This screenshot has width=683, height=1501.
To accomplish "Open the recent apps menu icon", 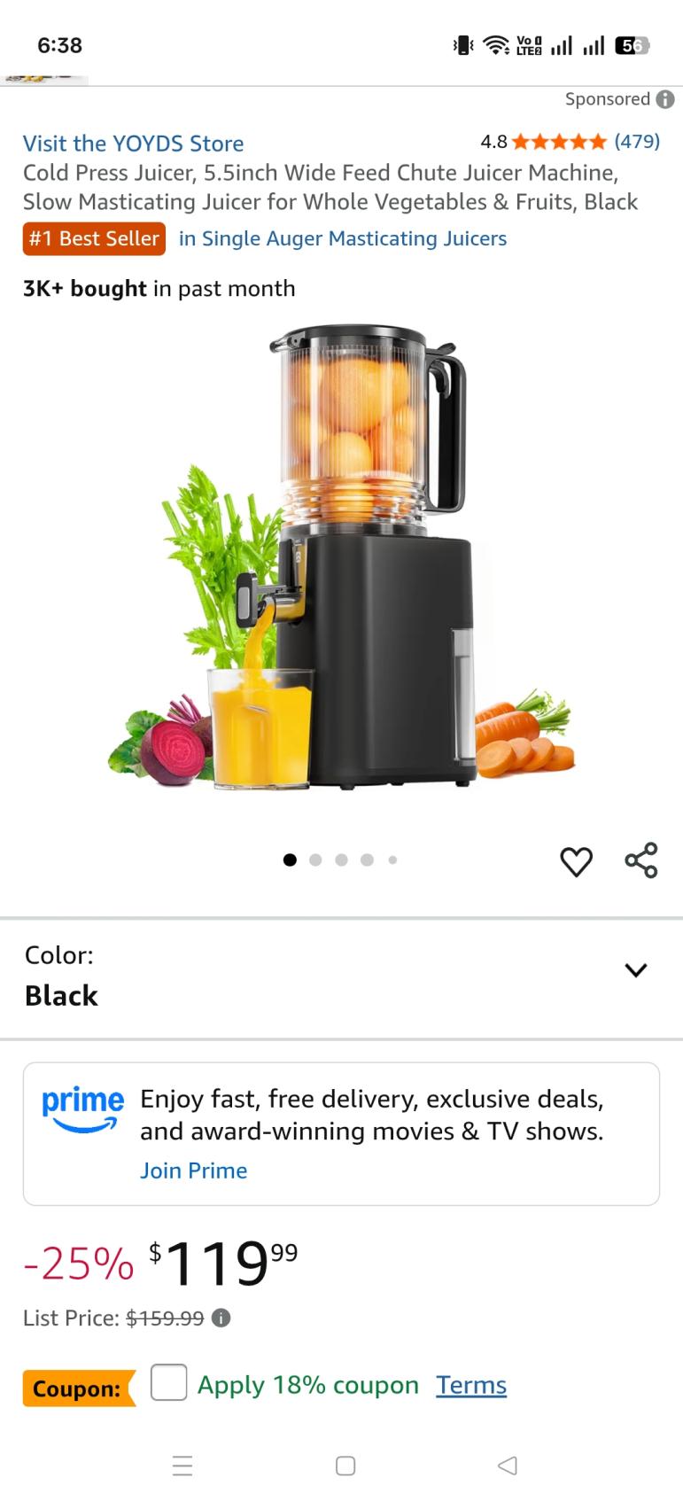I will click(x=182, y=1466).
